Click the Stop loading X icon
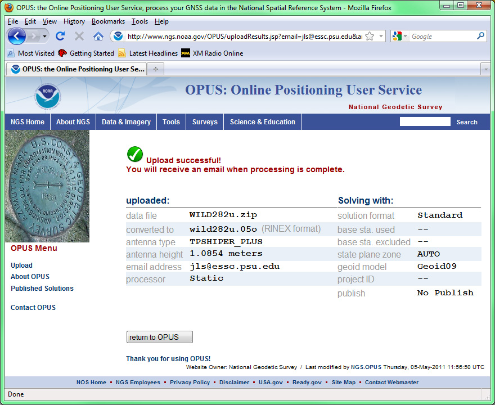The height and width of the screenshot is (405, 495). click(79, 37)
